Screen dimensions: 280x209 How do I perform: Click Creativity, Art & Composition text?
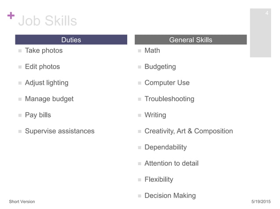188,131
